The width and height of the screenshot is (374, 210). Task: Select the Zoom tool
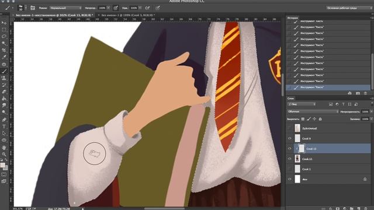coord(4,154)
